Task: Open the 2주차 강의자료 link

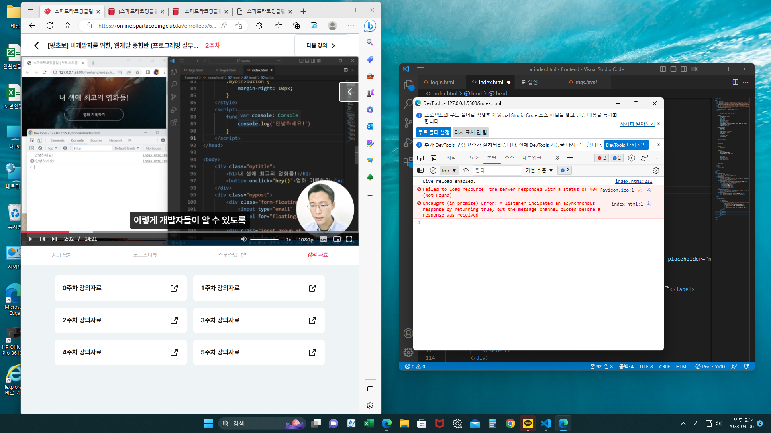Action: [x=121, y=320]
